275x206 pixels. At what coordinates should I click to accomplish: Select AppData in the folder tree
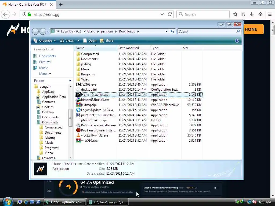pos(48,92)
